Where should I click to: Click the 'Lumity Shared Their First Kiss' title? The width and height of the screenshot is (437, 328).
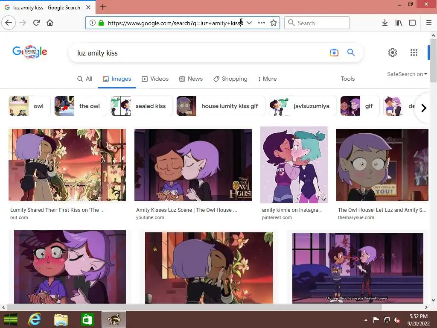(58, 210)
